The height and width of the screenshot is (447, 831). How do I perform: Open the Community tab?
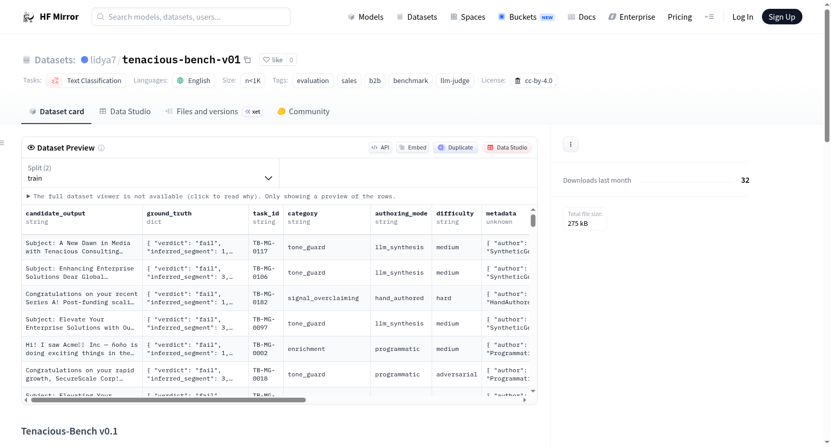click(x=303, y=112)
